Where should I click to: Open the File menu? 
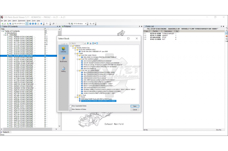tap(2, 21)
